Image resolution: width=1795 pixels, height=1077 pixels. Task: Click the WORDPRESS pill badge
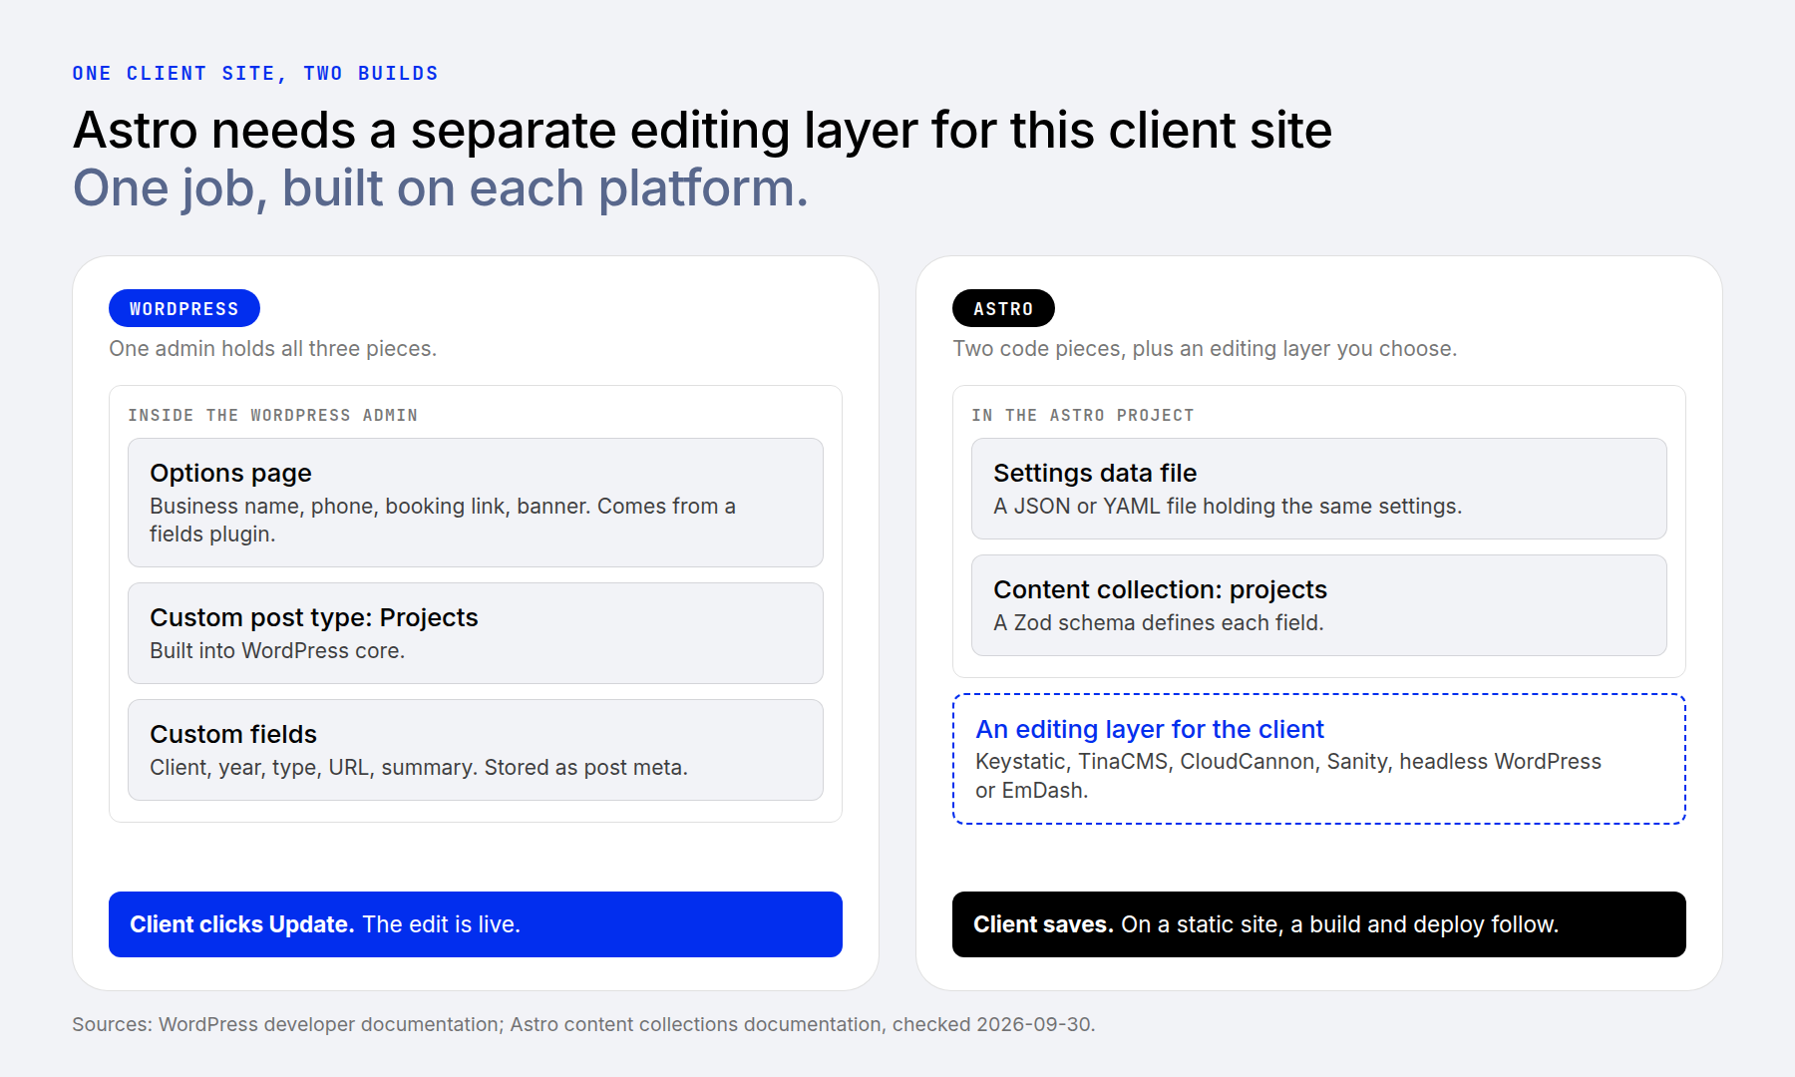pyautogui.click(x=184, y=308)
